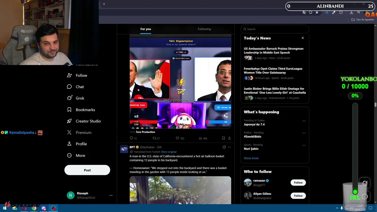
Task: Open Justin Bieber Coachella news story
Action: (x=275, y=93)
